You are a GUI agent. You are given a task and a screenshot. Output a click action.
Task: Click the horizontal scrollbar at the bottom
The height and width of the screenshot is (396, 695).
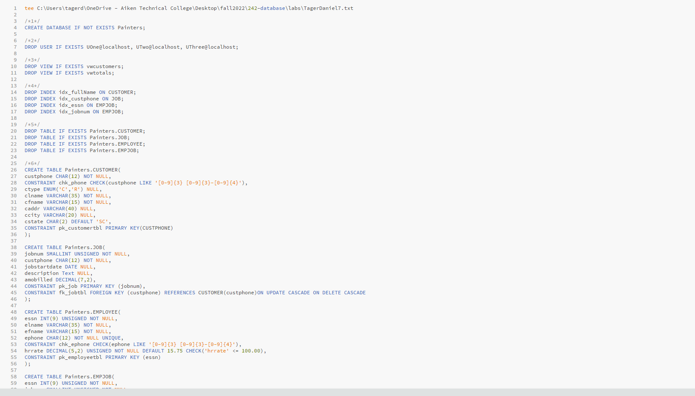(347, 392)
